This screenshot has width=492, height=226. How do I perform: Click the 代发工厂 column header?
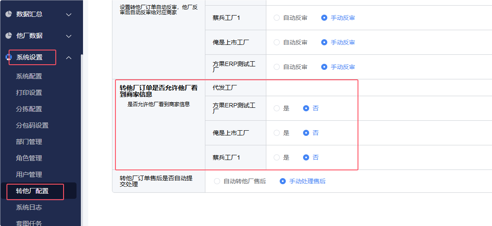click(225, 88)
